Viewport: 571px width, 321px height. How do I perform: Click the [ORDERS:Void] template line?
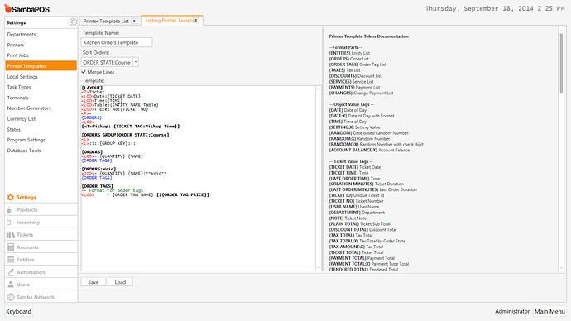click(x=98, y=169)
